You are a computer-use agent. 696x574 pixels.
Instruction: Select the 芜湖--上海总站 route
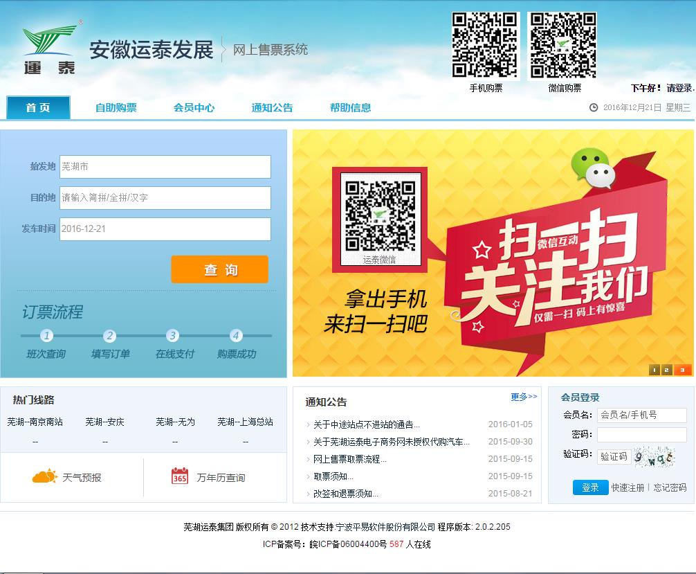coord(246,422)
